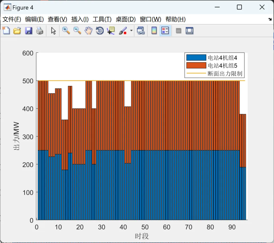Minimize the Figure 4 window

tap(217, 7)
